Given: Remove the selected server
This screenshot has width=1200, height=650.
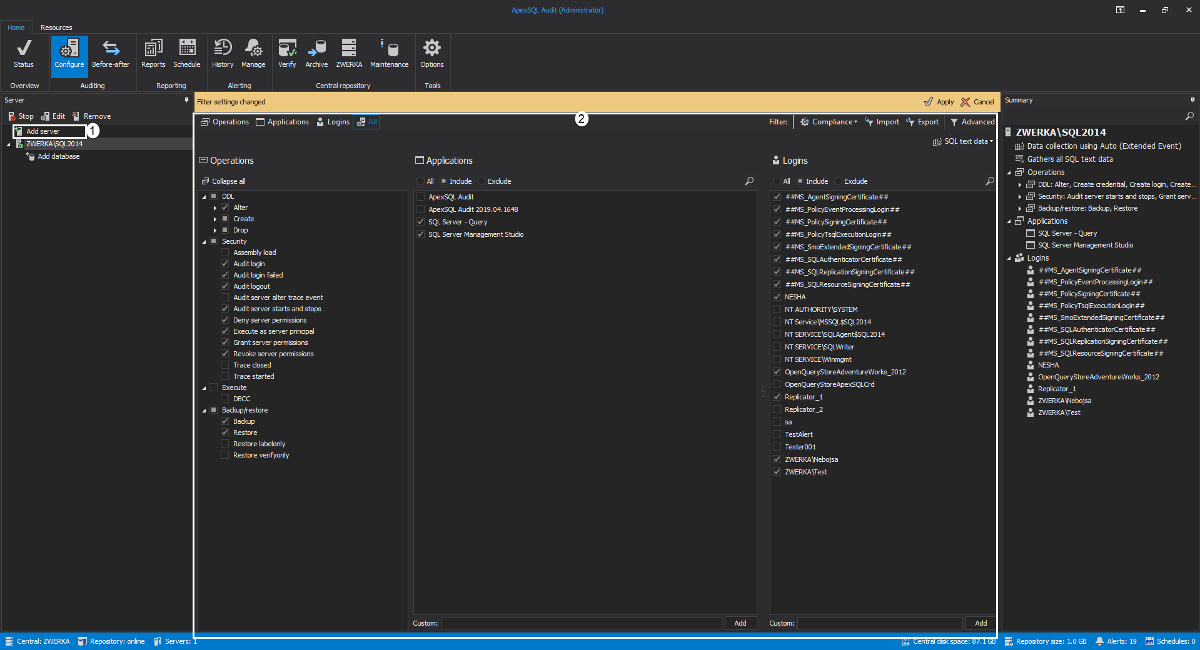Looking at the screenshot, I should (91, 116).
